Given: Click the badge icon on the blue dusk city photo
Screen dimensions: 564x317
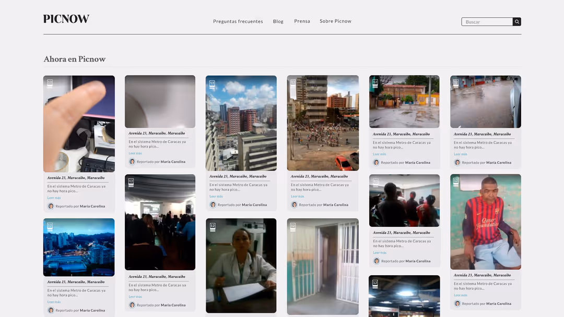Looking at the screenshot, I should pos(50,227).
